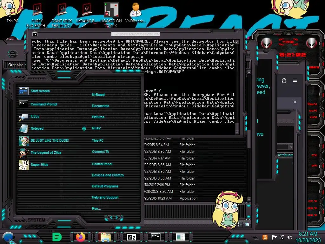Screen dimensions: 325x244
Task: Open Control Panel from start menu
Action: pyautogui.click(x=102, y=164)
